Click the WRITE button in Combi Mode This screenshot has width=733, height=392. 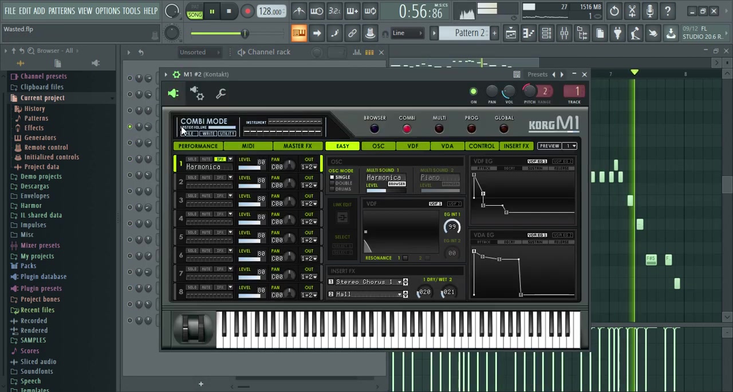(x=208, y=134)
